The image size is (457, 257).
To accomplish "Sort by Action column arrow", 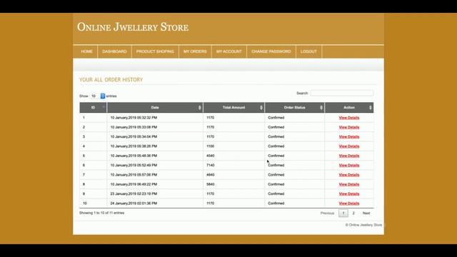I will coord(371,108).
